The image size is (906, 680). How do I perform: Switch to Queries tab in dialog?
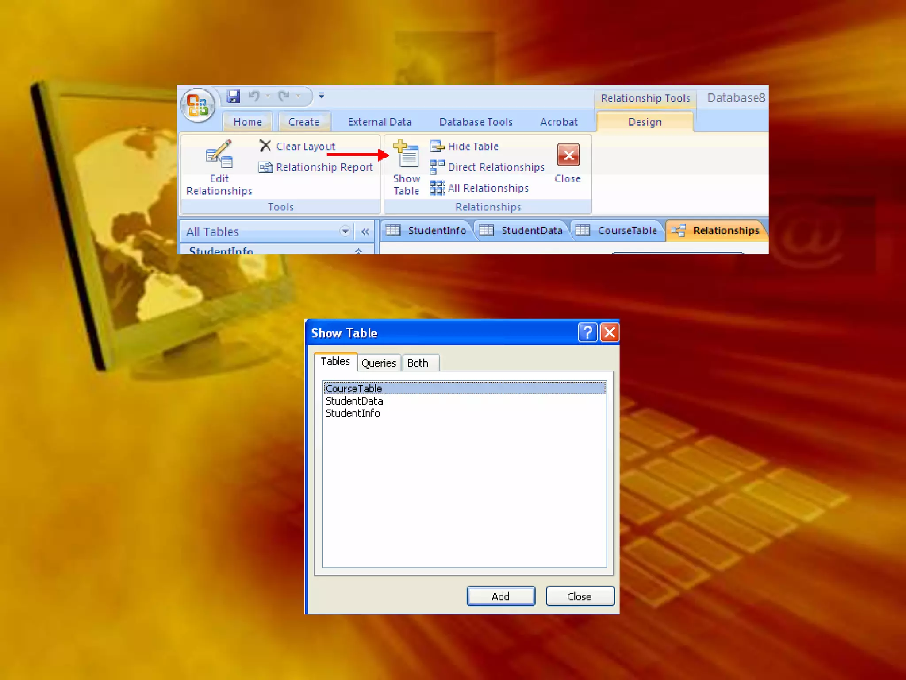pos(379,363)
